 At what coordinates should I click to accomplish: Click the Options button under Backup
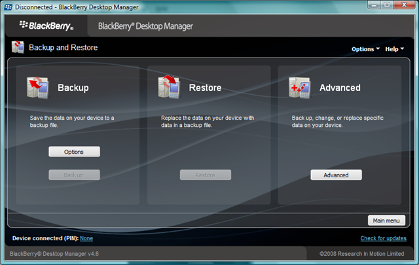coord(74,152)
